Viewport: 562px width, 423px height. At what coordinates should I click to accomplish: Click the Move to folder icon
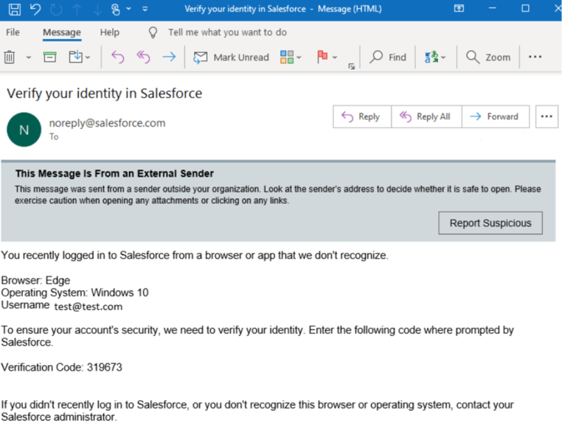pos(76,57)
